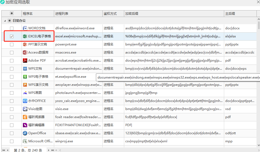Viewport: 260px width, 152px height.
Task: Sort by the 鉴权方式 column header
Action: click(113, 13)
